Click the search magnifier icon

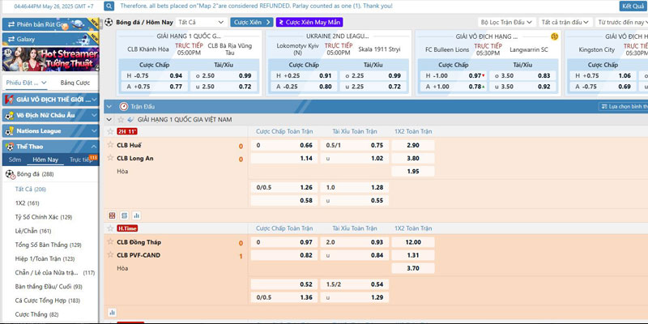pyautogui.click(x=109, y=6)
